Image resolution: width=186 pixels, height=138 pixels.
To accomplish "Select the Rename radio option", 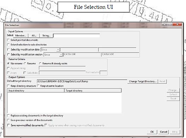I will pos(25,64).
